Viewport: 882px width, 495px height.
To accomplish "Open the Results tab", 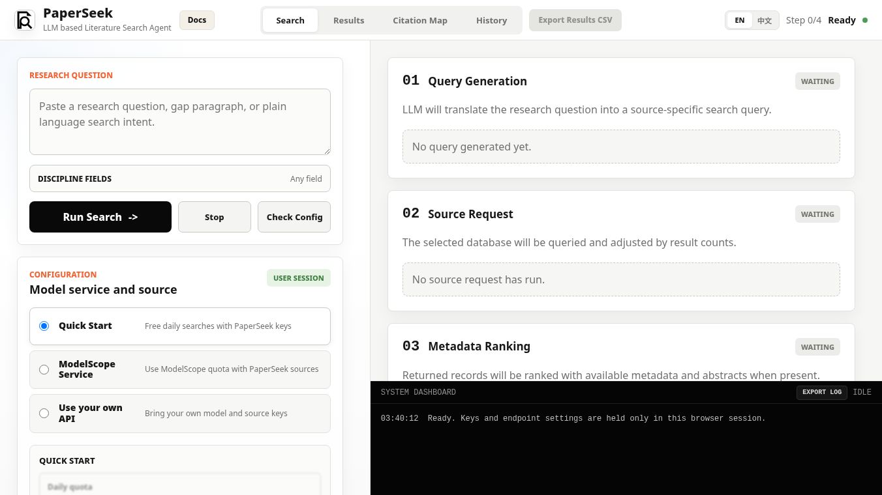I will (x=349, y=20).
